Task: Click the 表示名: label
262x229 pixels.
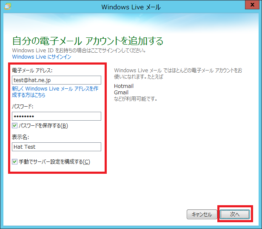Action: coord(20,137)
